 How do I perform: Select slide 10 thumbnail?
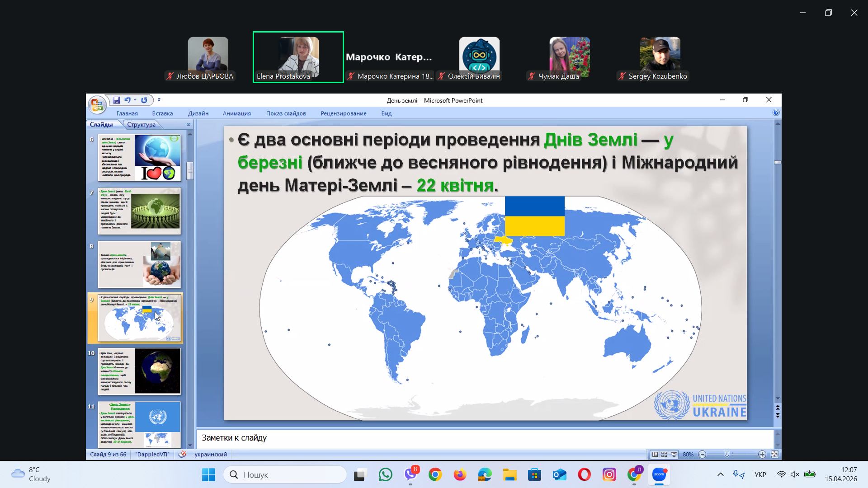point(139,371)
